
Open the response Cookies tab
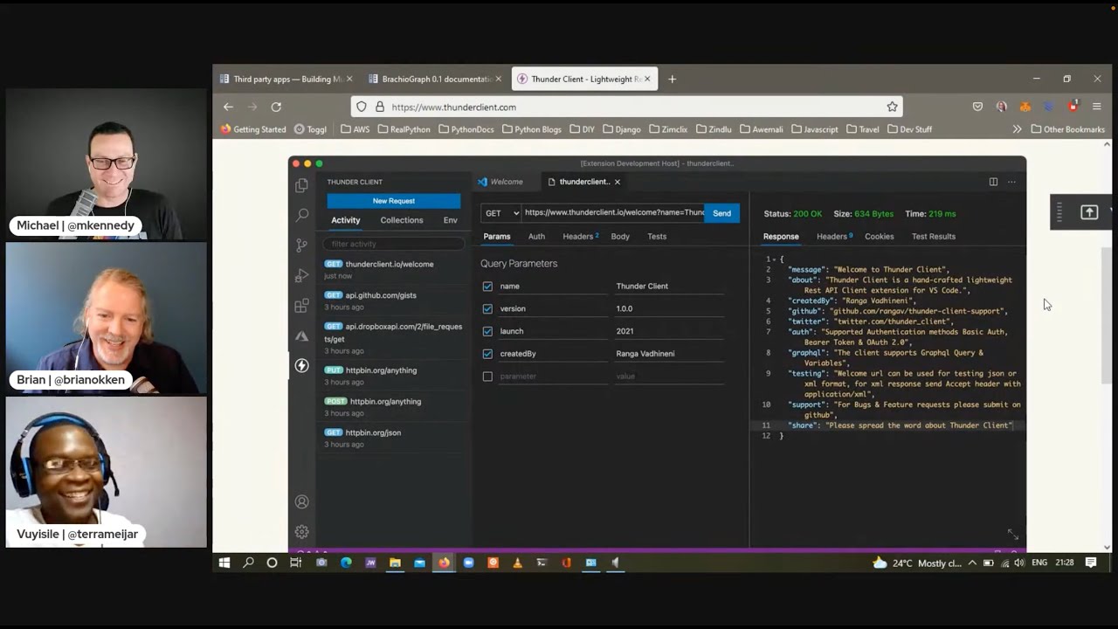879,237
